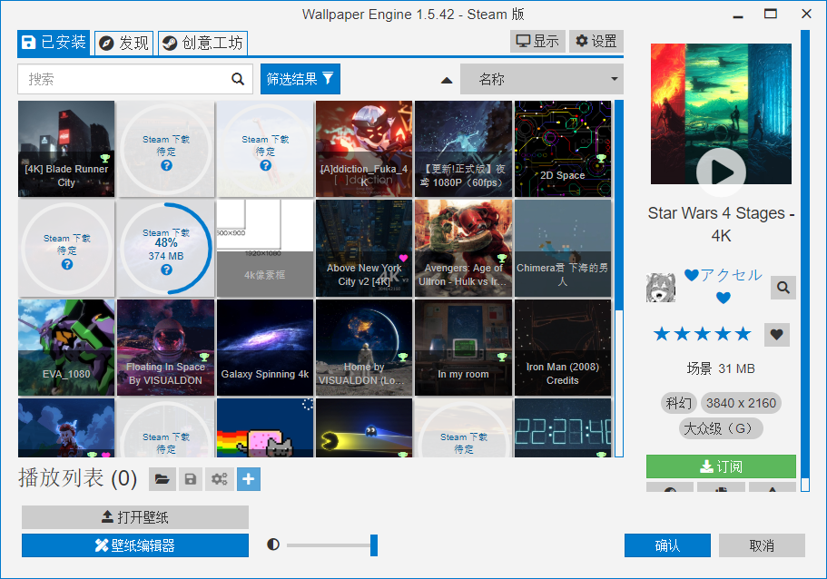Click the 3840 x 2160 resolution tag
Viewport: 827px width, 579px height.
click(741, 404)
